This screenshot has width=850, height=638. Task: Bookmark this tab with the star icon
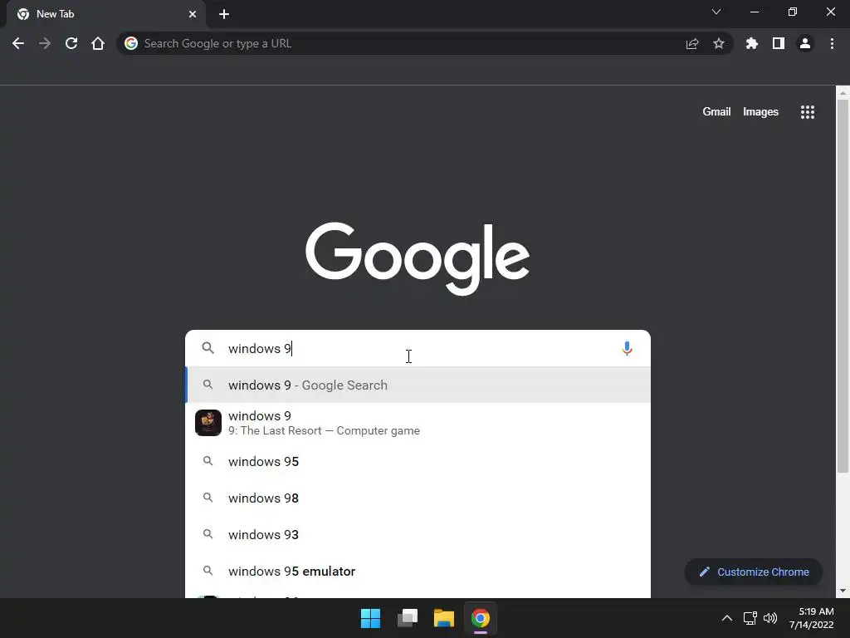tap(718, 43)
